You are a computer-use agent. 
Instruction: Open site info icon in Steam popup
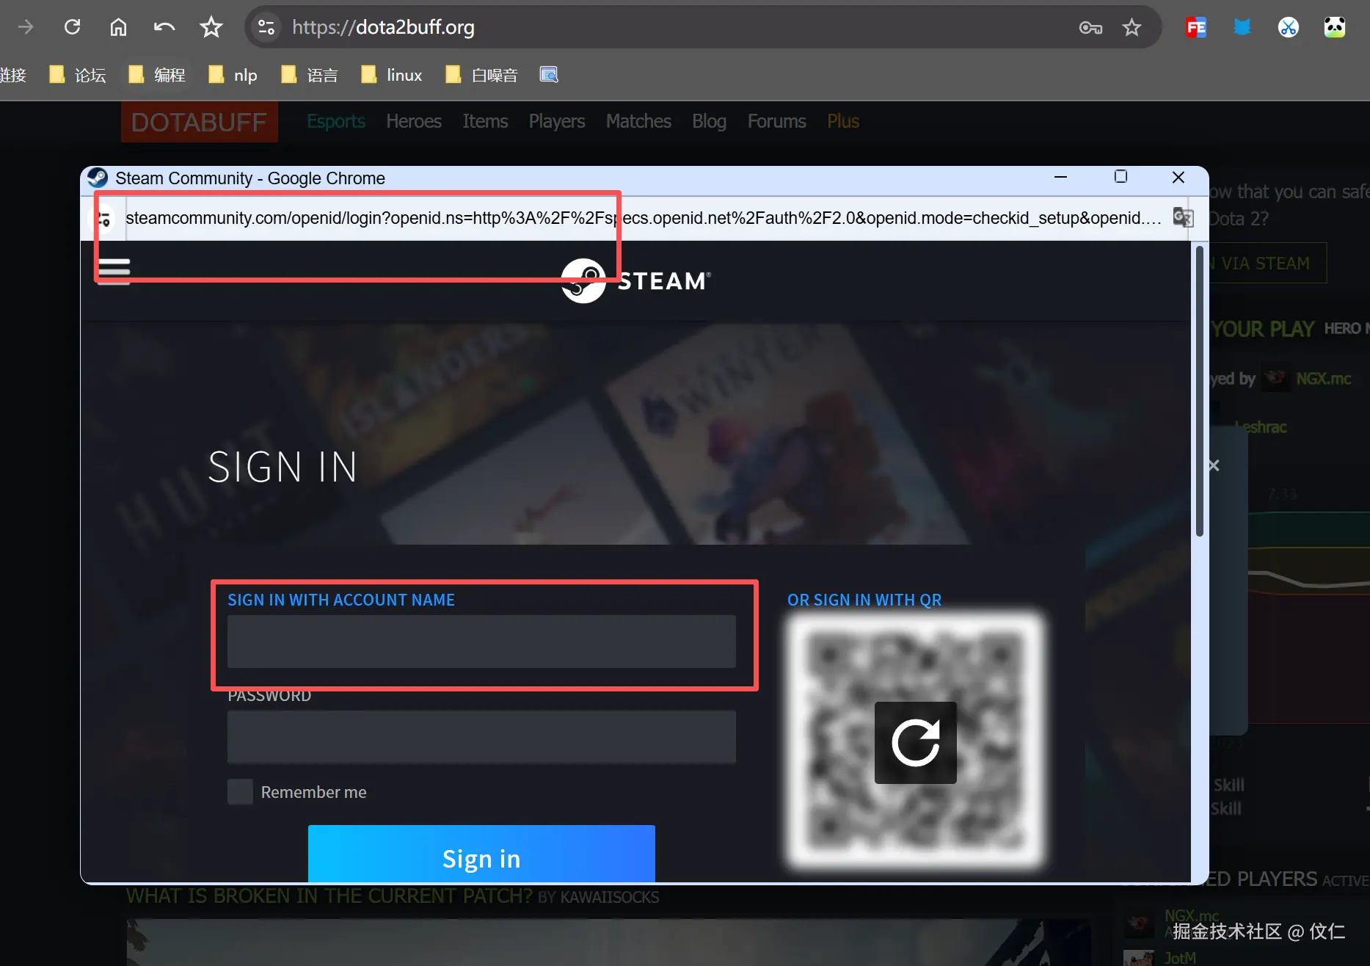tap(104, 218)
